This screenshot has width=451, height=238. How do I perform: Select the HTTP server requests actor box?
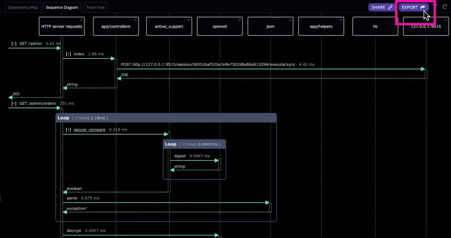[x=62, y=26]
